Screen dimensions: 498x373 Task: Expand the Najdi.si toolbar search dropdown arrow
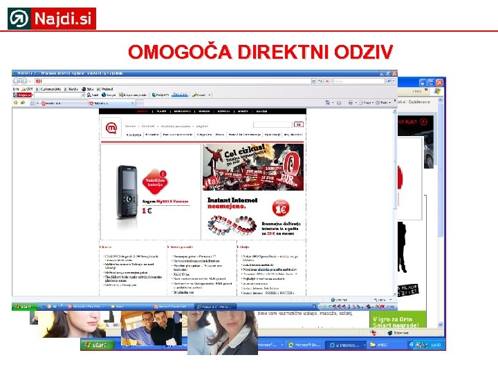pyautogui.click(x=83, y=95)
